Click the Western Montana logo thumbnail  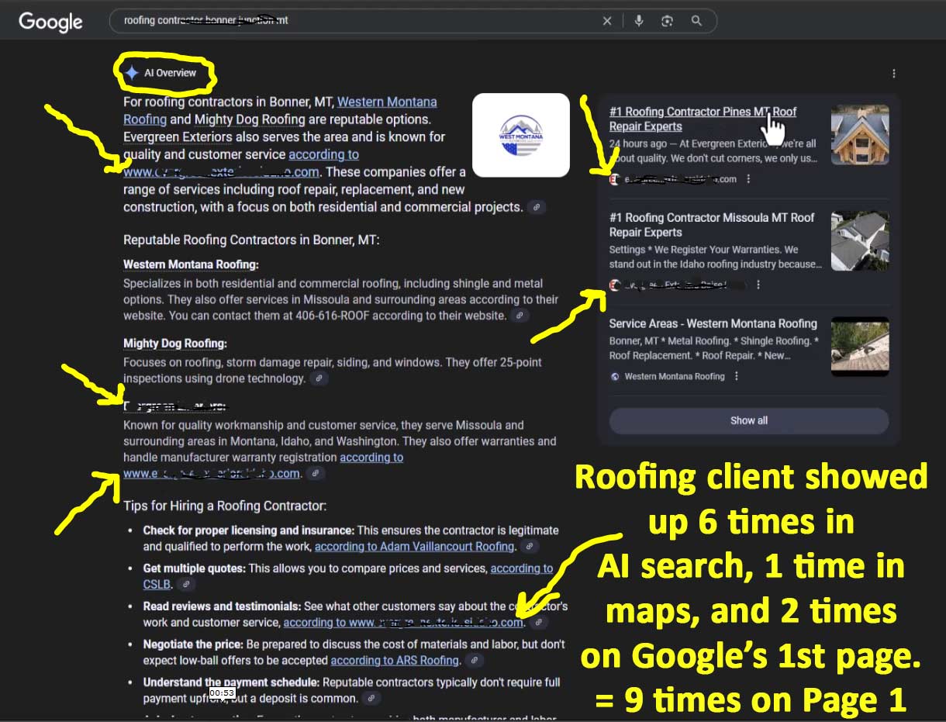pos(520,135)
